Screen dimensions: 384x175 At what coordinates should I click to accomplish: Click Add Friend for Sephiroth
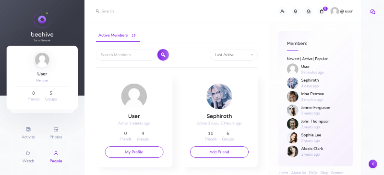tap(219, 152)
